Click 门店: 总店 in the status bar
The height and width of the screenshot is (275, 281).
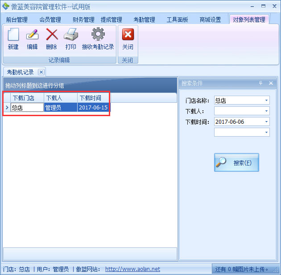click(17, 269)
